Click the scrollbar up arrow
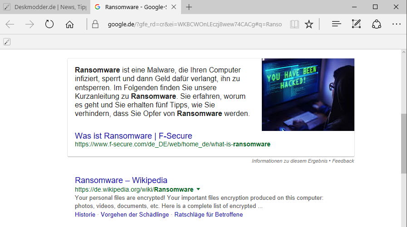This screenshot has width=407, height=227. coord(404,52)
